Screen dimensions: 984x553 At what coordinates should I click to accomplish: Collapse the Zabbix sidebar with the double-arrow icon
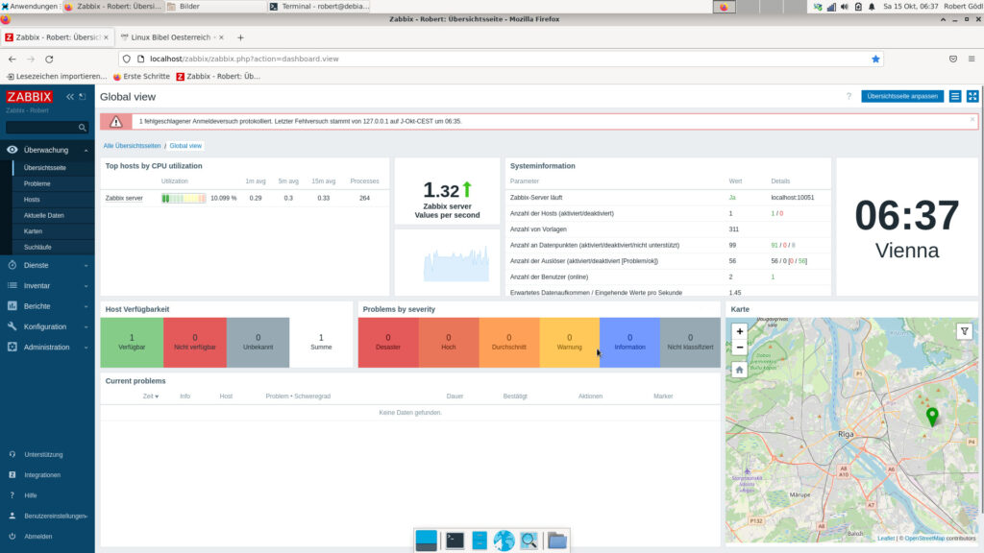click(69, 97)
